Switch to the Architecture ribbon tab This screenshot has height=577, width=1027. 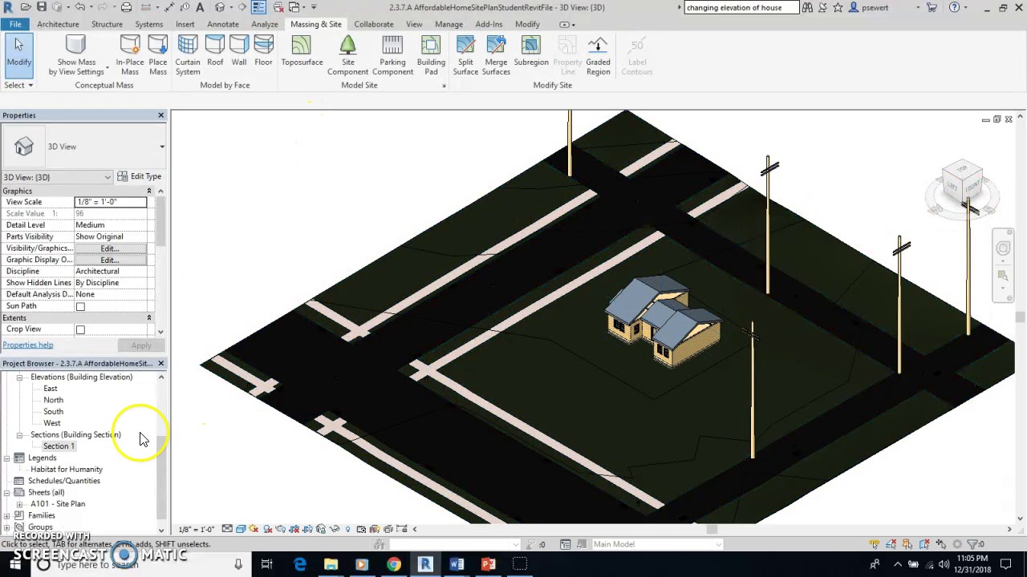(x=58, y=24)
